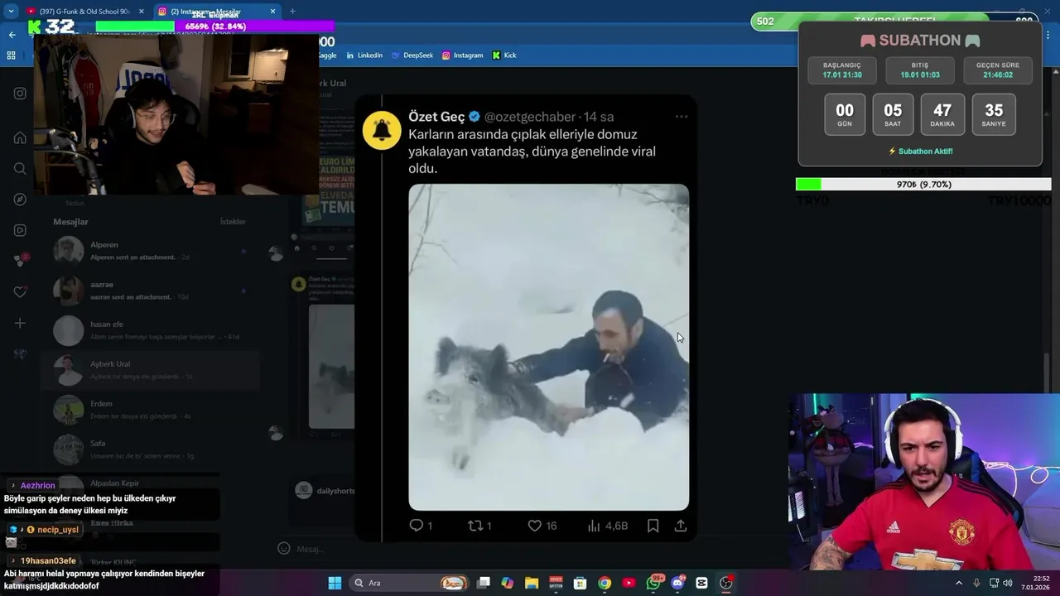This screenshot has height=596, width=1060.
Task: Like the tweet with heart icon
Action: (x=535, y=526)
